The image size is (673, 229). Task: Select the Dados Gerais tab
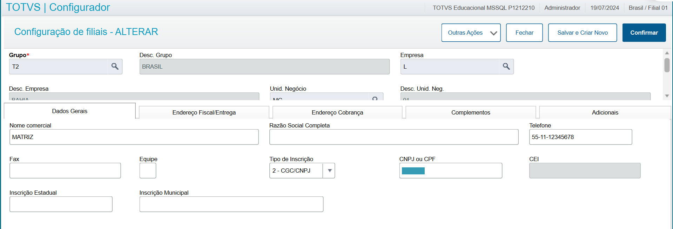pyautogui.click(x=69, y=111)
